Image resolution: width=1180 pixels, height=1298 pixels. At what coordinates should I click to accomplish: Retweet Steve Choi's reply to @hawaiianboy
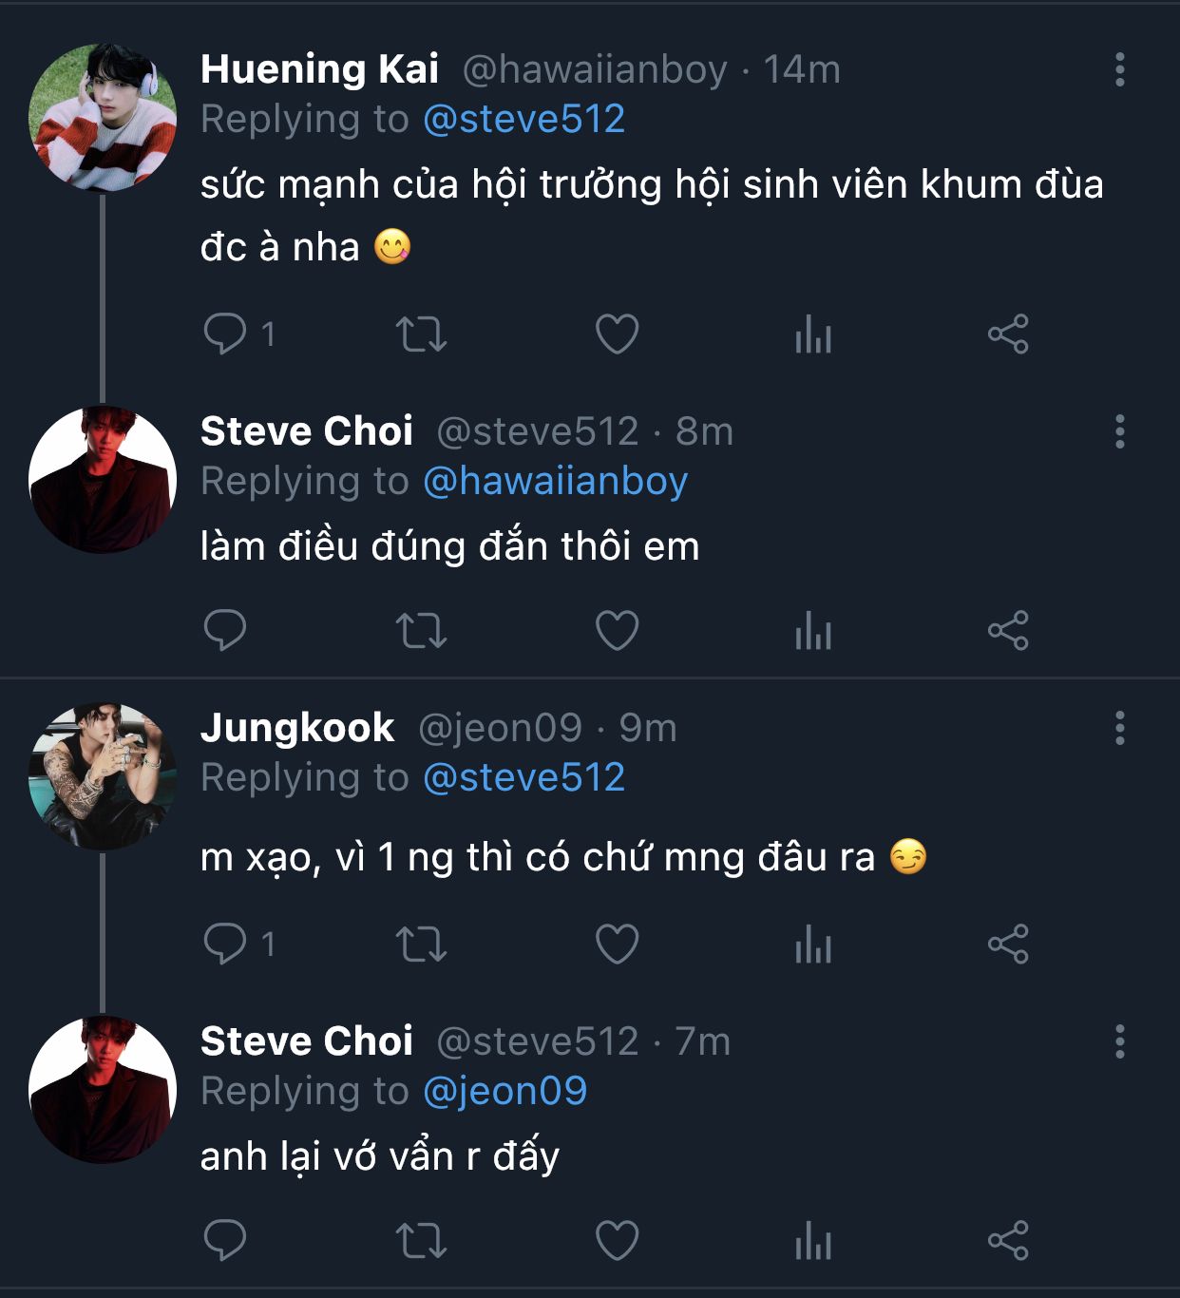click(x=421, y=630)
